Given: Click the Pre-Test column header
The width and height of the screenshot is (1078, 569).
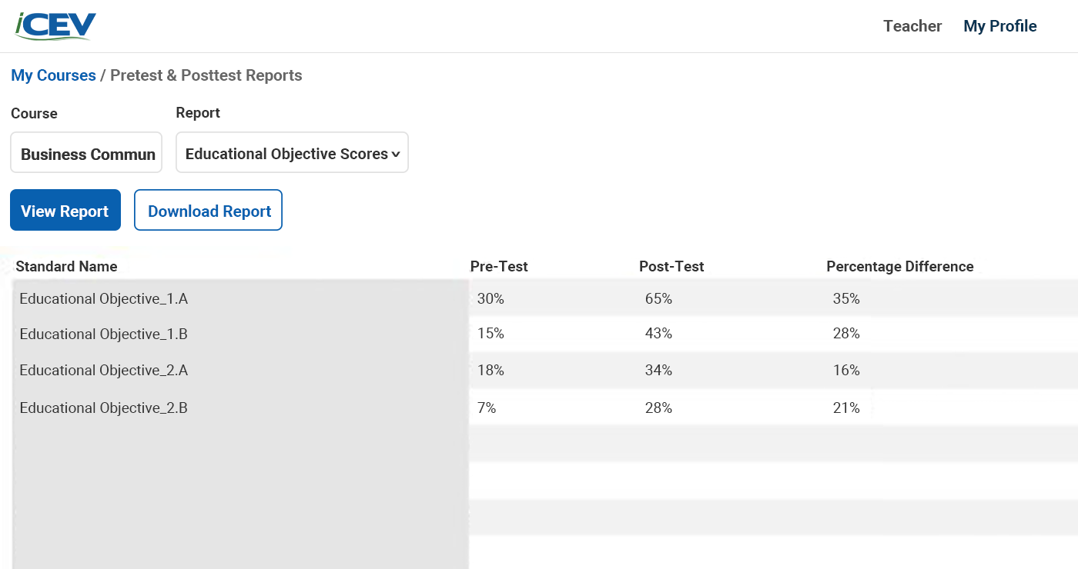Looking at the screenshot, I should pos(499,266).
